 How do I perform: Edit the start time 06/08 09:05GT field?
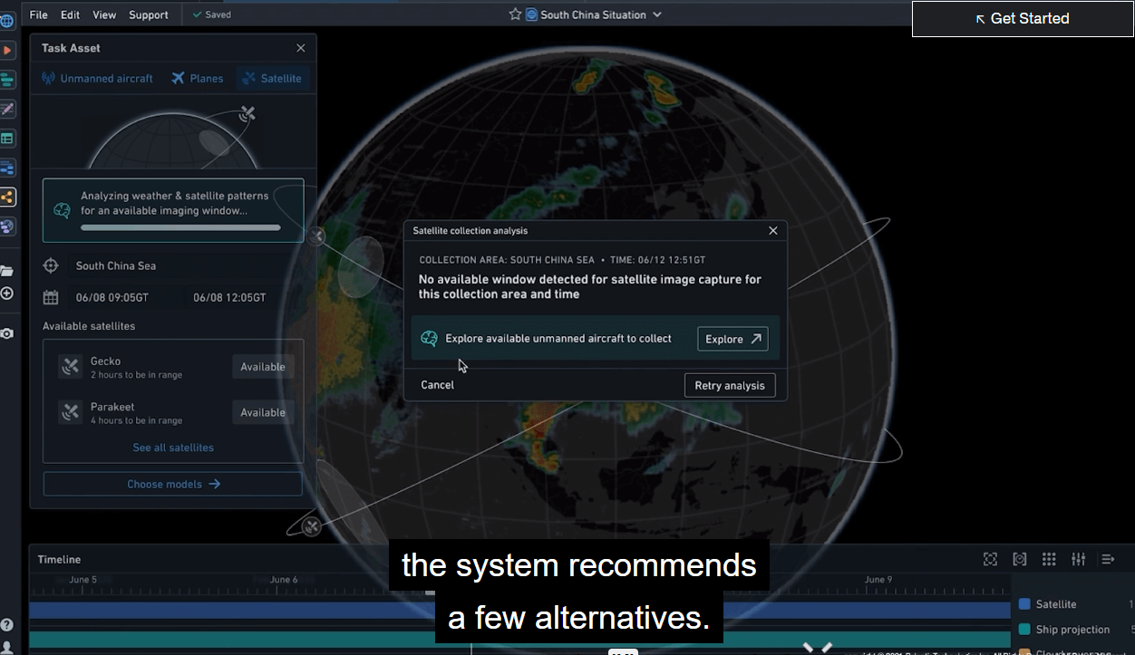112,297
